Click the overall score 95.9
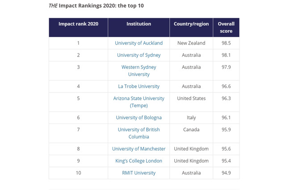Image resolution: width=286 pixels, height=190 pixels. tap(226, 130)
